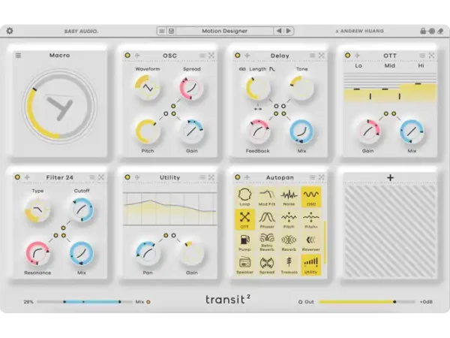Image resolution: width=450 pixels, height=338 pixels.
Task: Select the Utility effect in Autopan list
Action: tap(311, 265)
